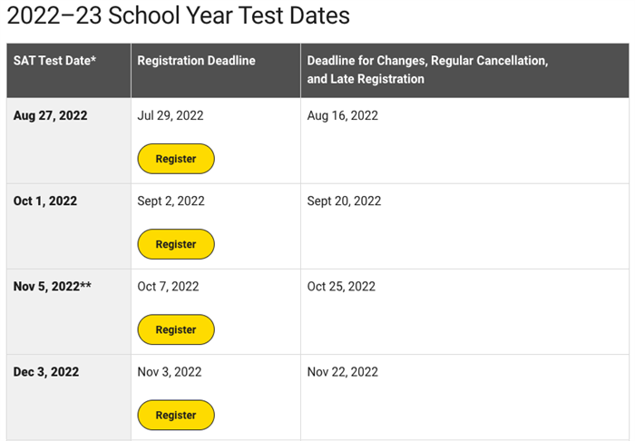Click the Deadline for Changes column header
Viewport: 635px width, 441px height.
[464, 71]
